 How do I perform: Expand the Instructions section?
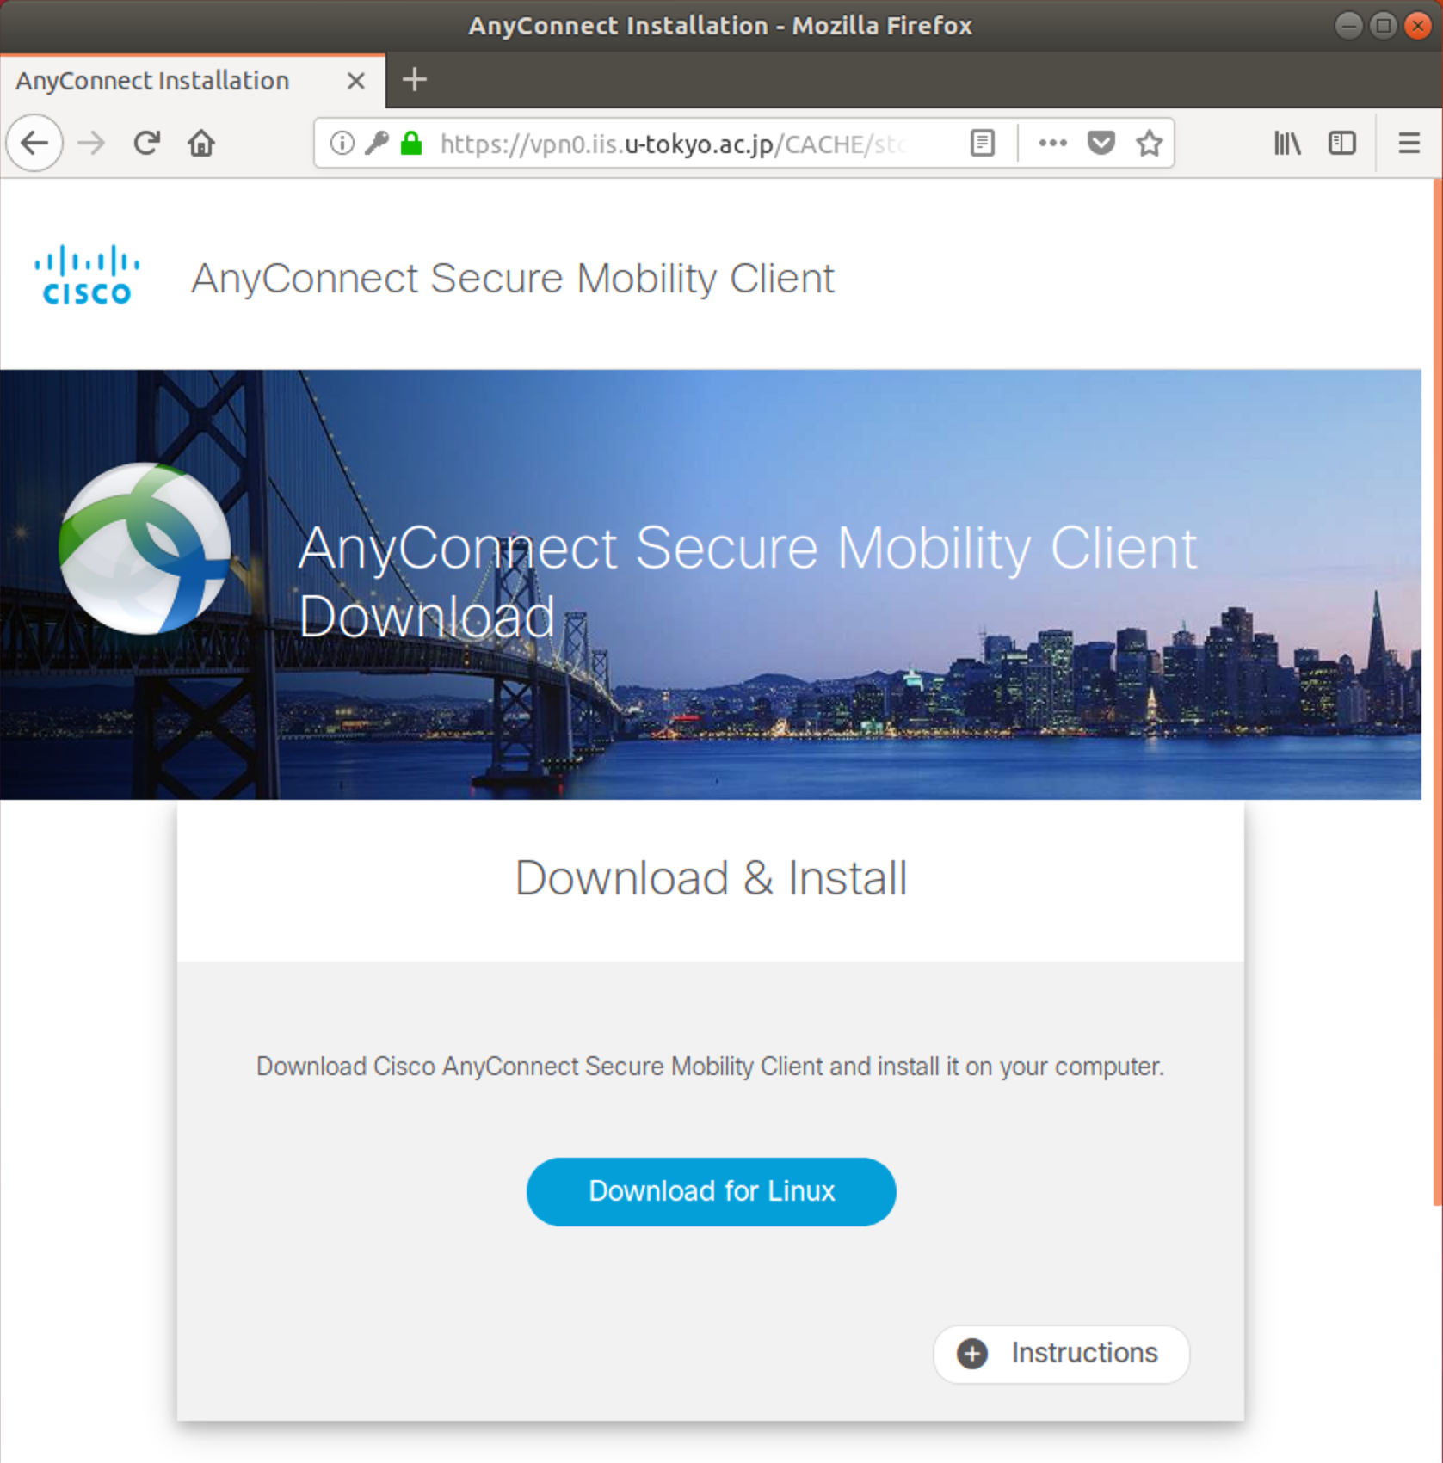(1061, 1354)
